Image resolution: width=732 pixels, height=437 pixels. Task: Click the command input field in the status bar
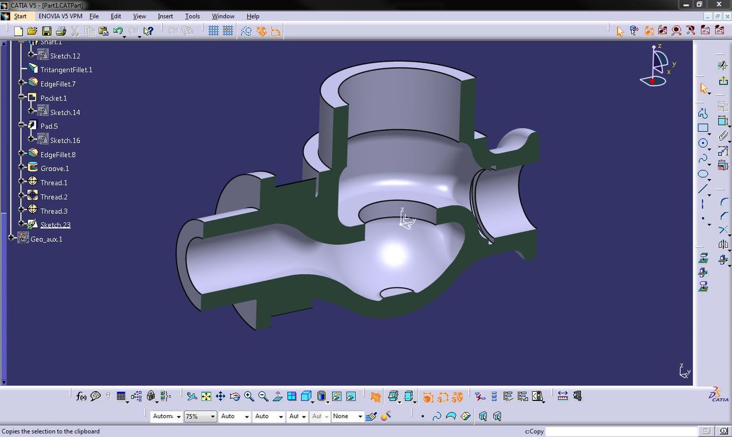(621, 431)
